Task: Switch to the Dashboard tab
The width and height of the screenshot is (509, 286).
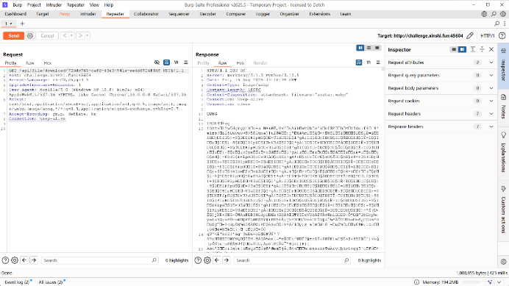Action: point(15,14)
